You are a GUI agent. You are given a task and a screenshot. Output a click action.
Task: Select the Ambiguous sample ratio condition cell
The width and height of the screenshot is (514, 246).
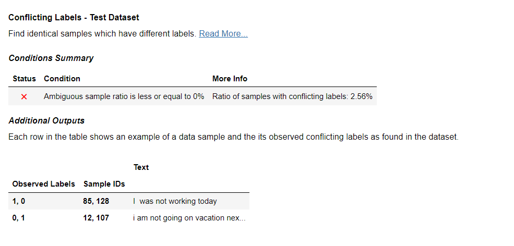pos(124,96)
